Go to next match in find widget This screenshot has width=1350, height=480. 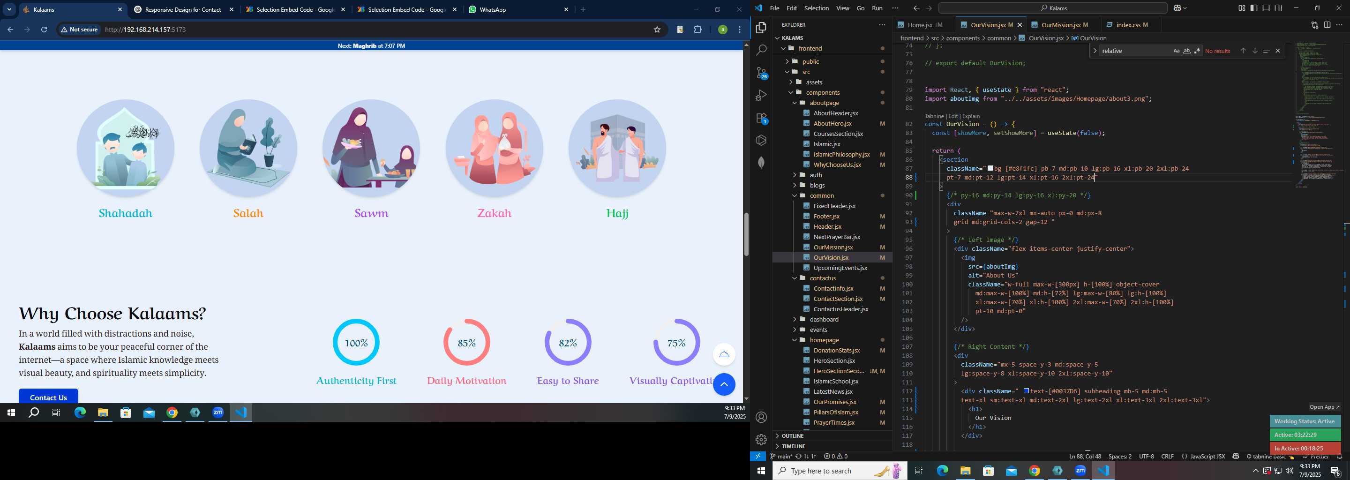click(x=1255, y=51)
